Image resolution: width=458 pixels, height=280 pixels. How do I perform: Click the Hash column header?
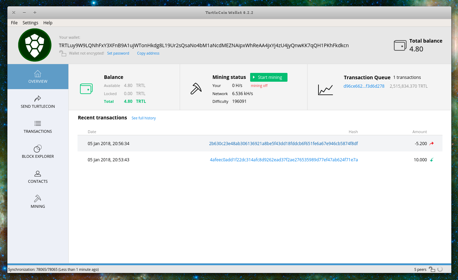tap(353, 132)
